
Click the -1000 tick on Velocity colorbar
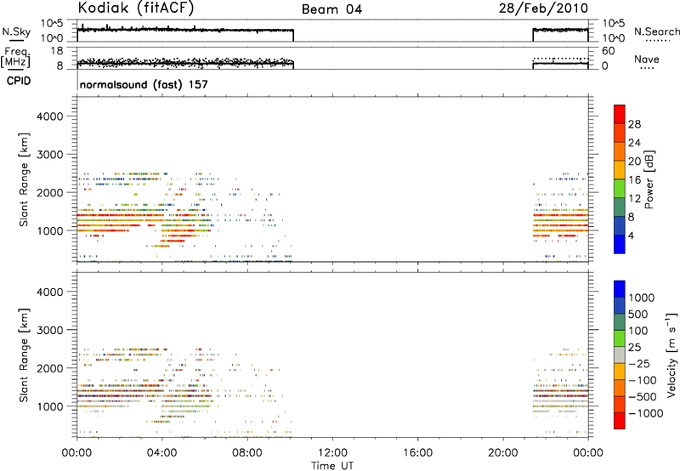tap(646, 413)
